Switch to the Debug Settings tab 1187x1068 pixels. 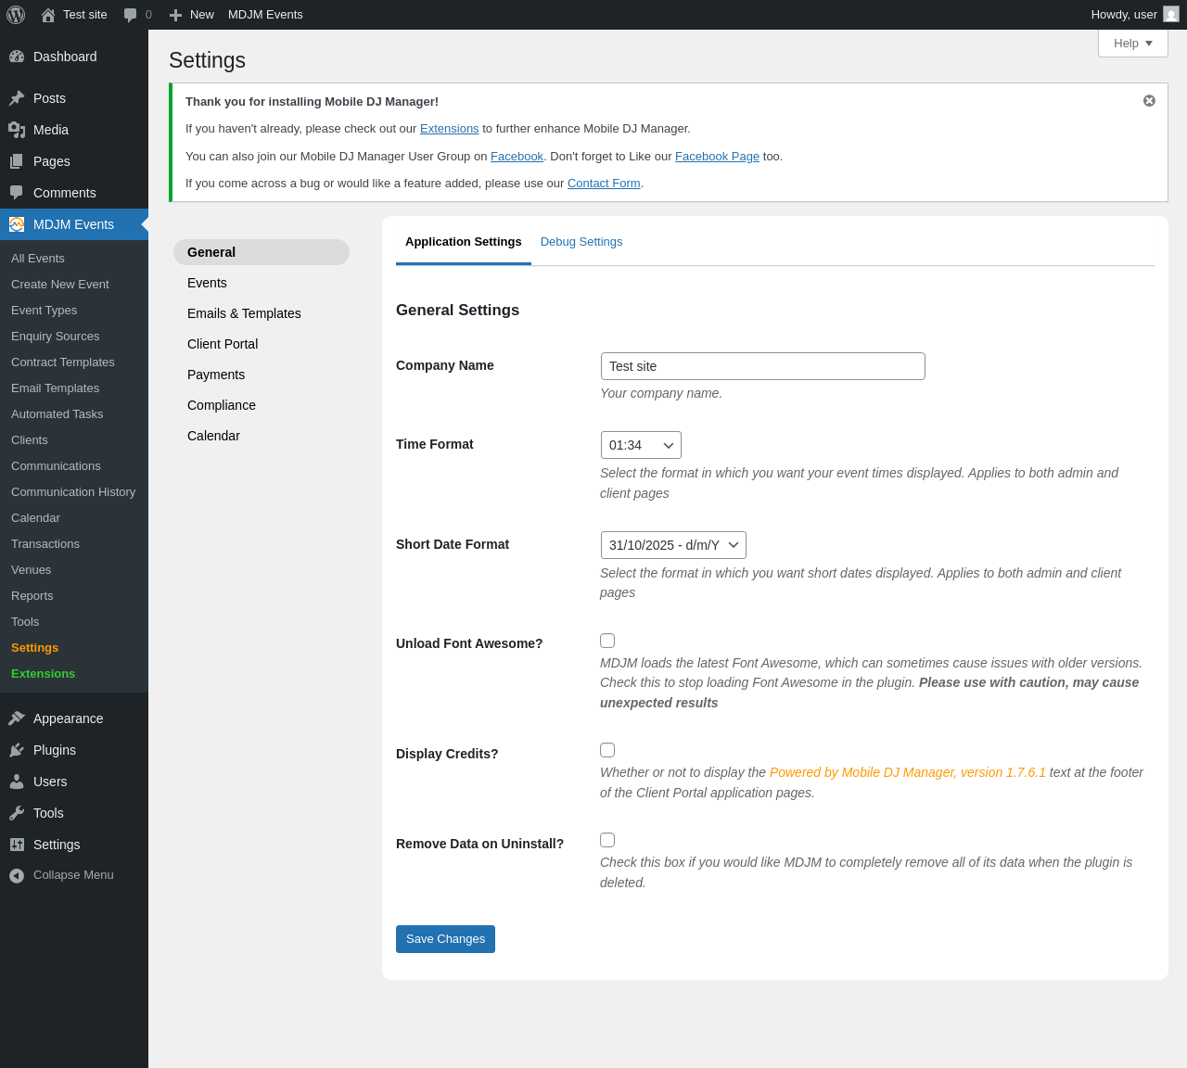(581, 242)
